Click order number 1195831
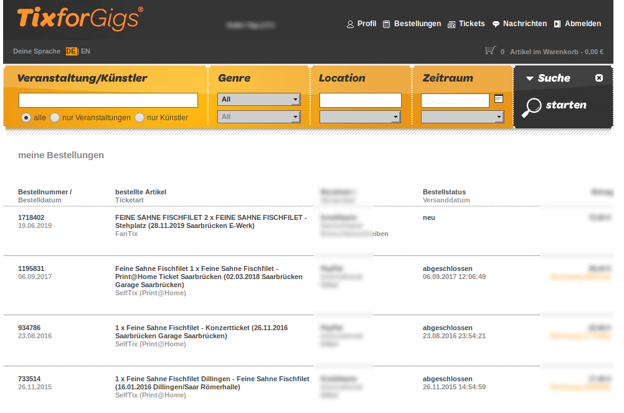 pos(31,268)
